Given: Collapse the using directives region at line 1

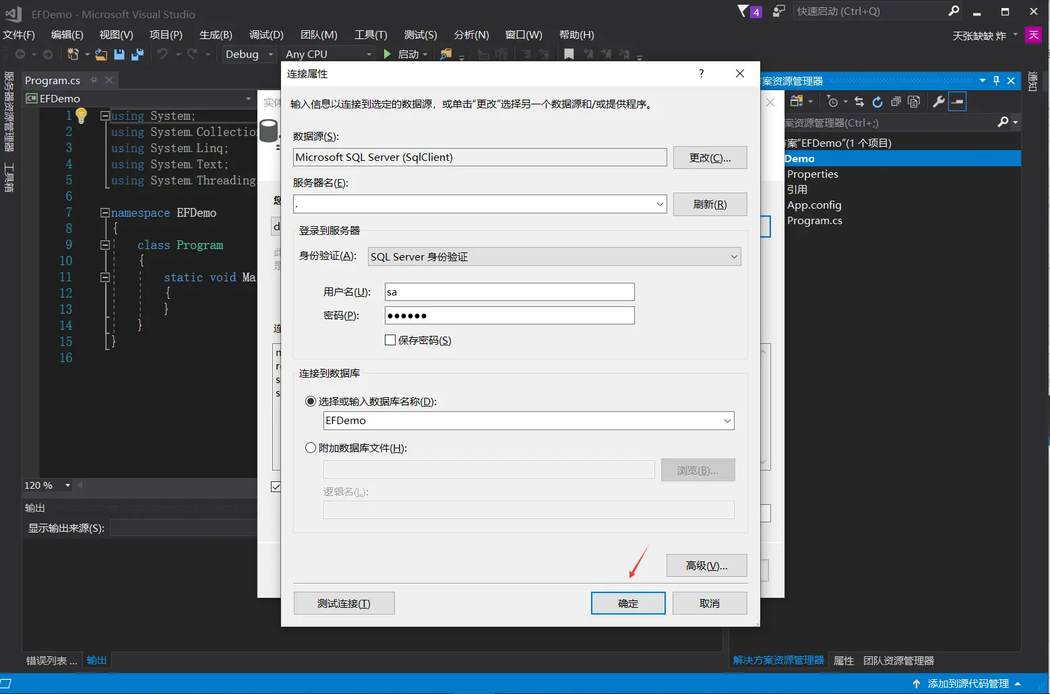Looking at the screenshot, I should [x=105, y=116].
